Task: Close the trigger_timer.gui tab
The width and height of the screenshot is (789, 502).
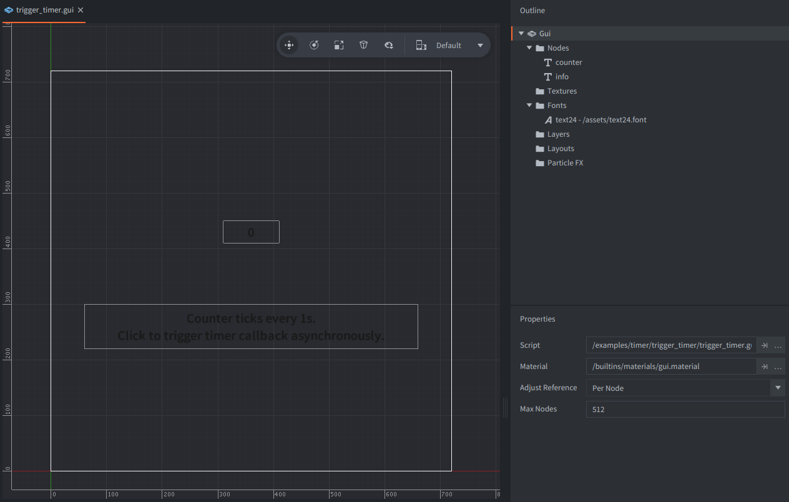Action: pyautogui.click(x=81, y=10)
